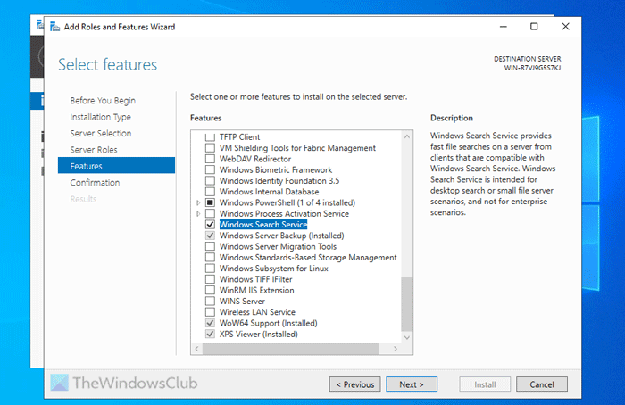The height and width of the screenshot is (405, 625).
Task: Select the XPS Viewer (Installed) row
Action: [258, 335]
